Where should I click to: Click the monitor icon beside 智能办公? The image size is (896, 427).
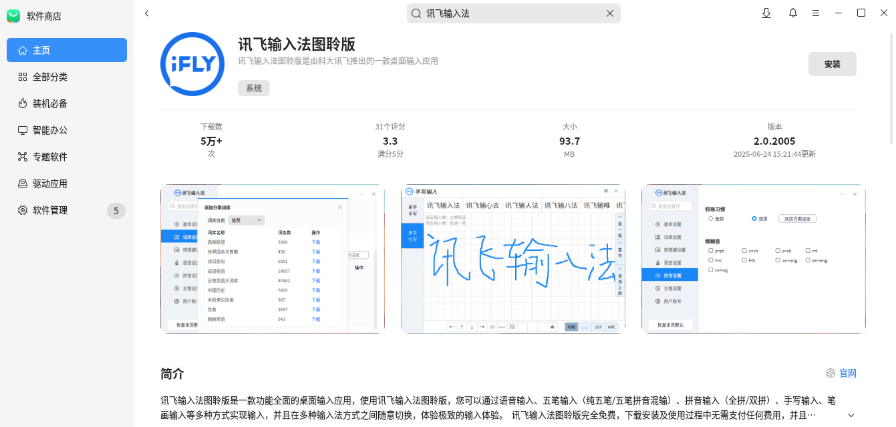pyautogui.click(x=23, y=130)
